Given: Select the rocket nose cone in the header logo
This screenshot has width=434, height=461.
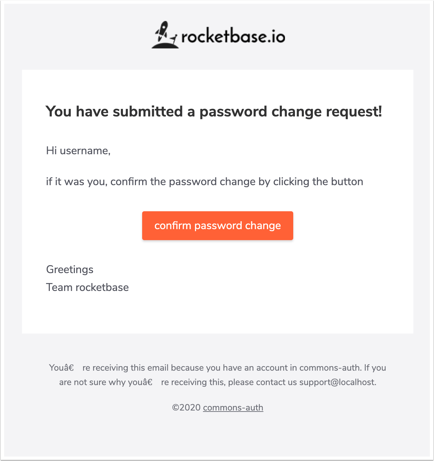Looking at the screenshot, I should pyautogui.click(x=165, y=23).
